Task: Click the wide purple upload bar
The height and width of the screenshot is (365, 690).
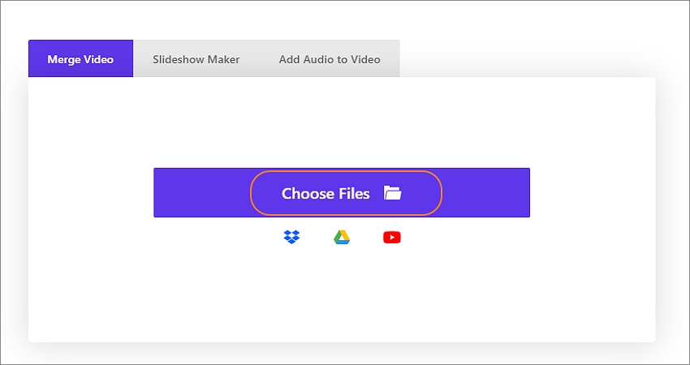Action: 342,192
